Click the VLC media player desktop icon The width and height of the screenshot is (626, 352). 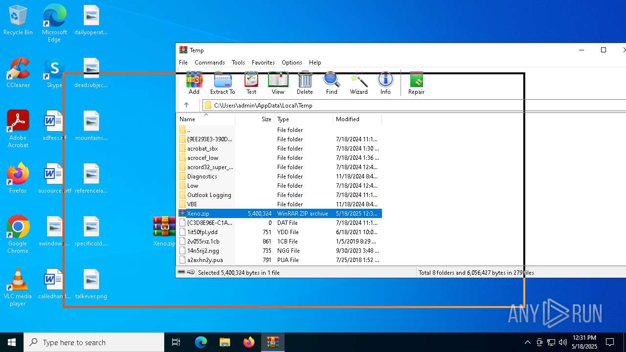coord(18,287)
